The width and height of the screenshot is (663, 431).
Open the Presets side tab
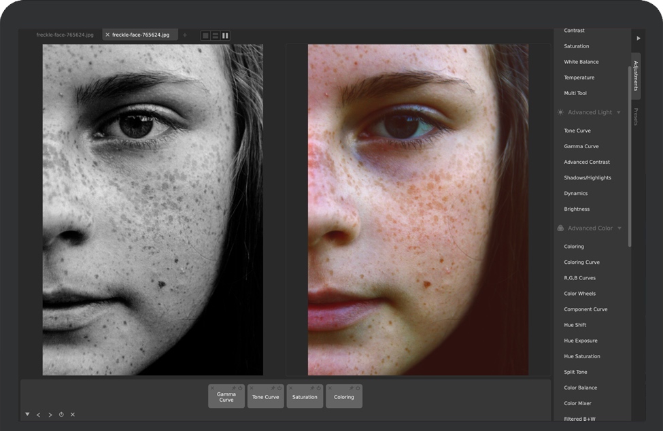coord(636,117)
